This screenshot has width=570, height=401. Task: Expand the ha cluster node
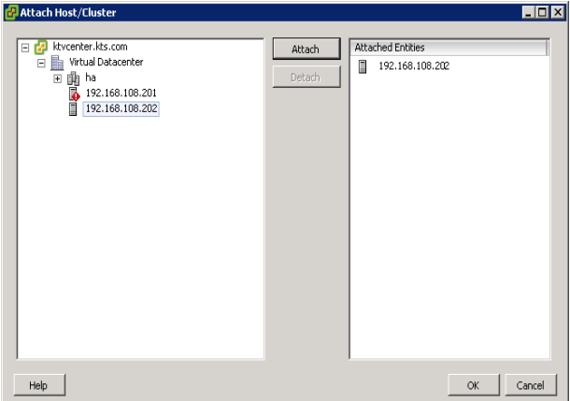[57, 78]
